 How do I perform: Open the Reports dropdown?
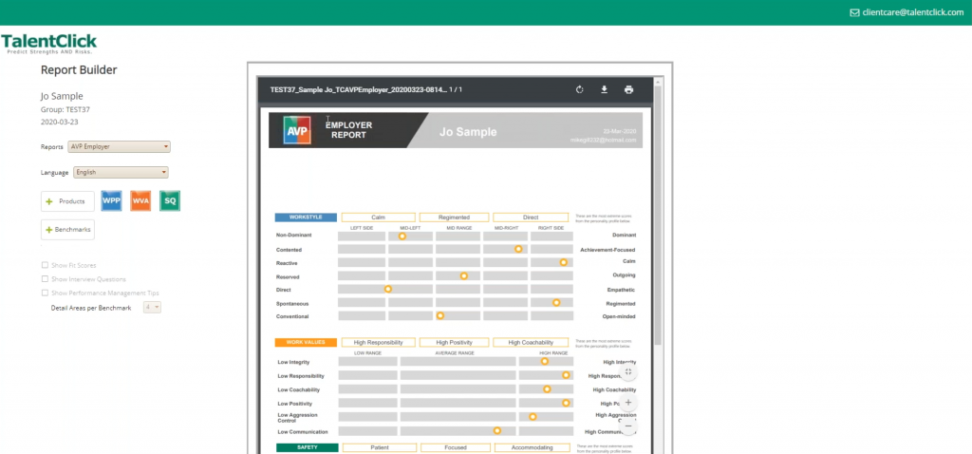point(120,146)
